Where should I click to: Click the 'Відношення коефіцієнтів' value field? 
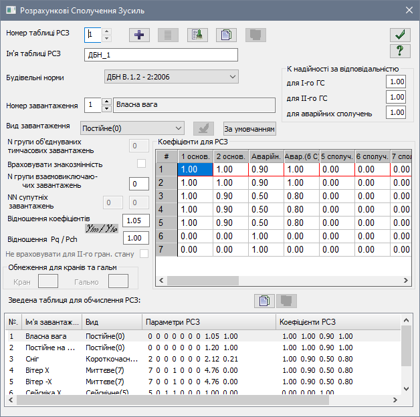[136, 221]
